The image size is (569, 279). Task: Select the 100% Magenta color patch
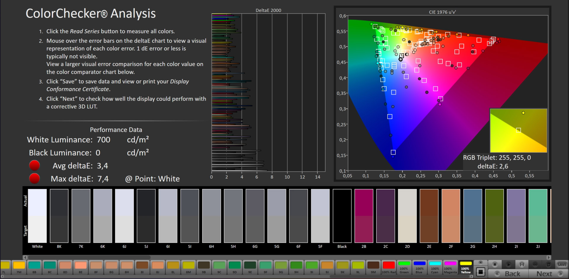pos(450,267)
